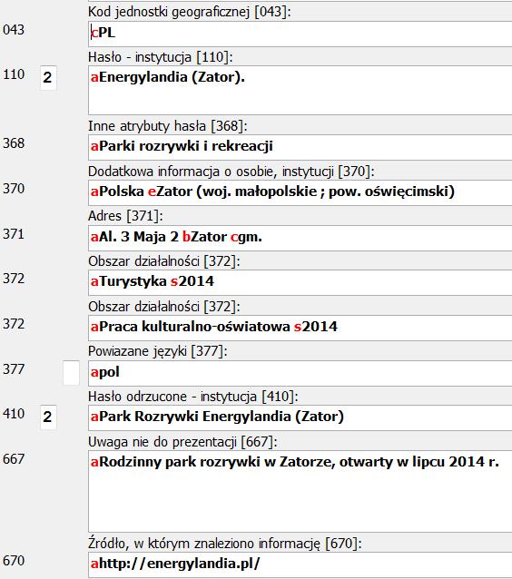Click label Hasło - instytucja [110]
This screenshot has height=579, width=512.
pyautogui.click(x=161, y=57)
